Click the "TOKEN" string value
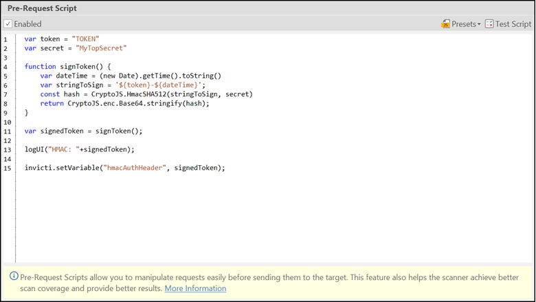 pyautogui.click(x=85, y=39)
